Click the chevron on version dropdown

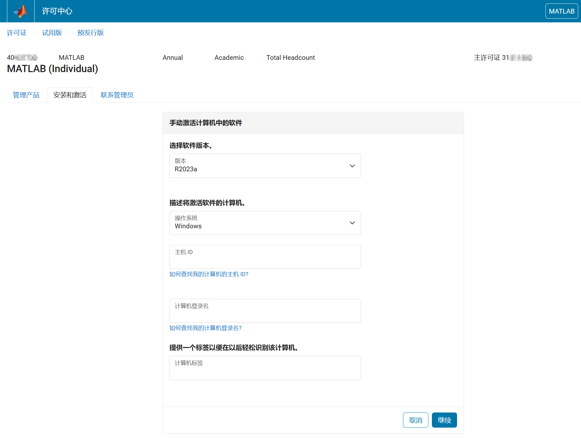(x=352, y=166)
